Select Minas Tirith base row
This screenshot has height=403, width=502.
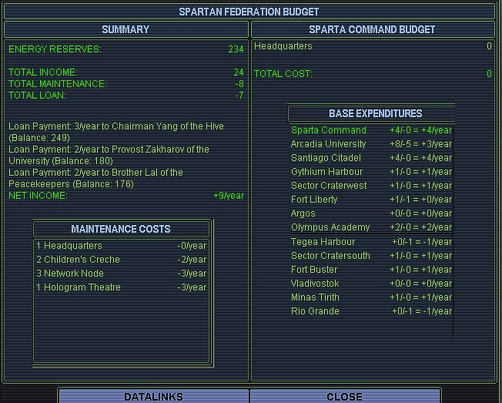click(371, 297)
